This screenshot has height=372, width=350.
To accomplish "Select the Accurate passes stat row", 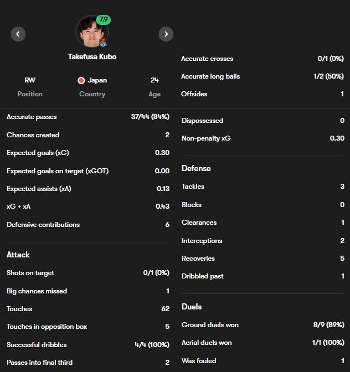I will pos(88,117).
